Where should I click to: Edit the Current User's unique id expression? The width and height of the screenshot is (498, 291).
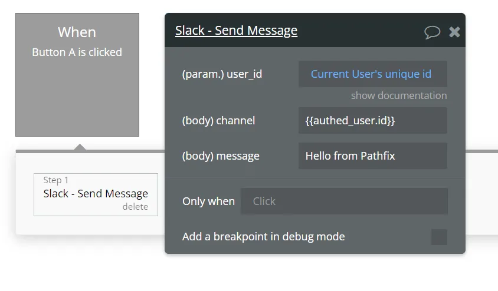[373, 74]
